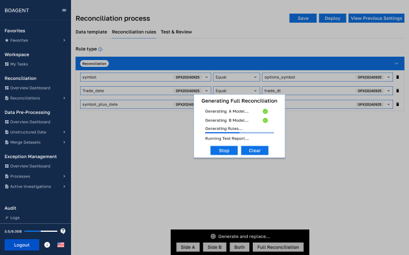Click the Favorites star icon

[x=7, y=40]
